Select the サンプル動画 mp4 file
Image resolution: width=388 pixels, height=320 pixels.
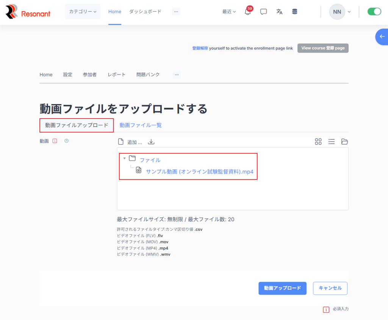(x=199, y=172)
